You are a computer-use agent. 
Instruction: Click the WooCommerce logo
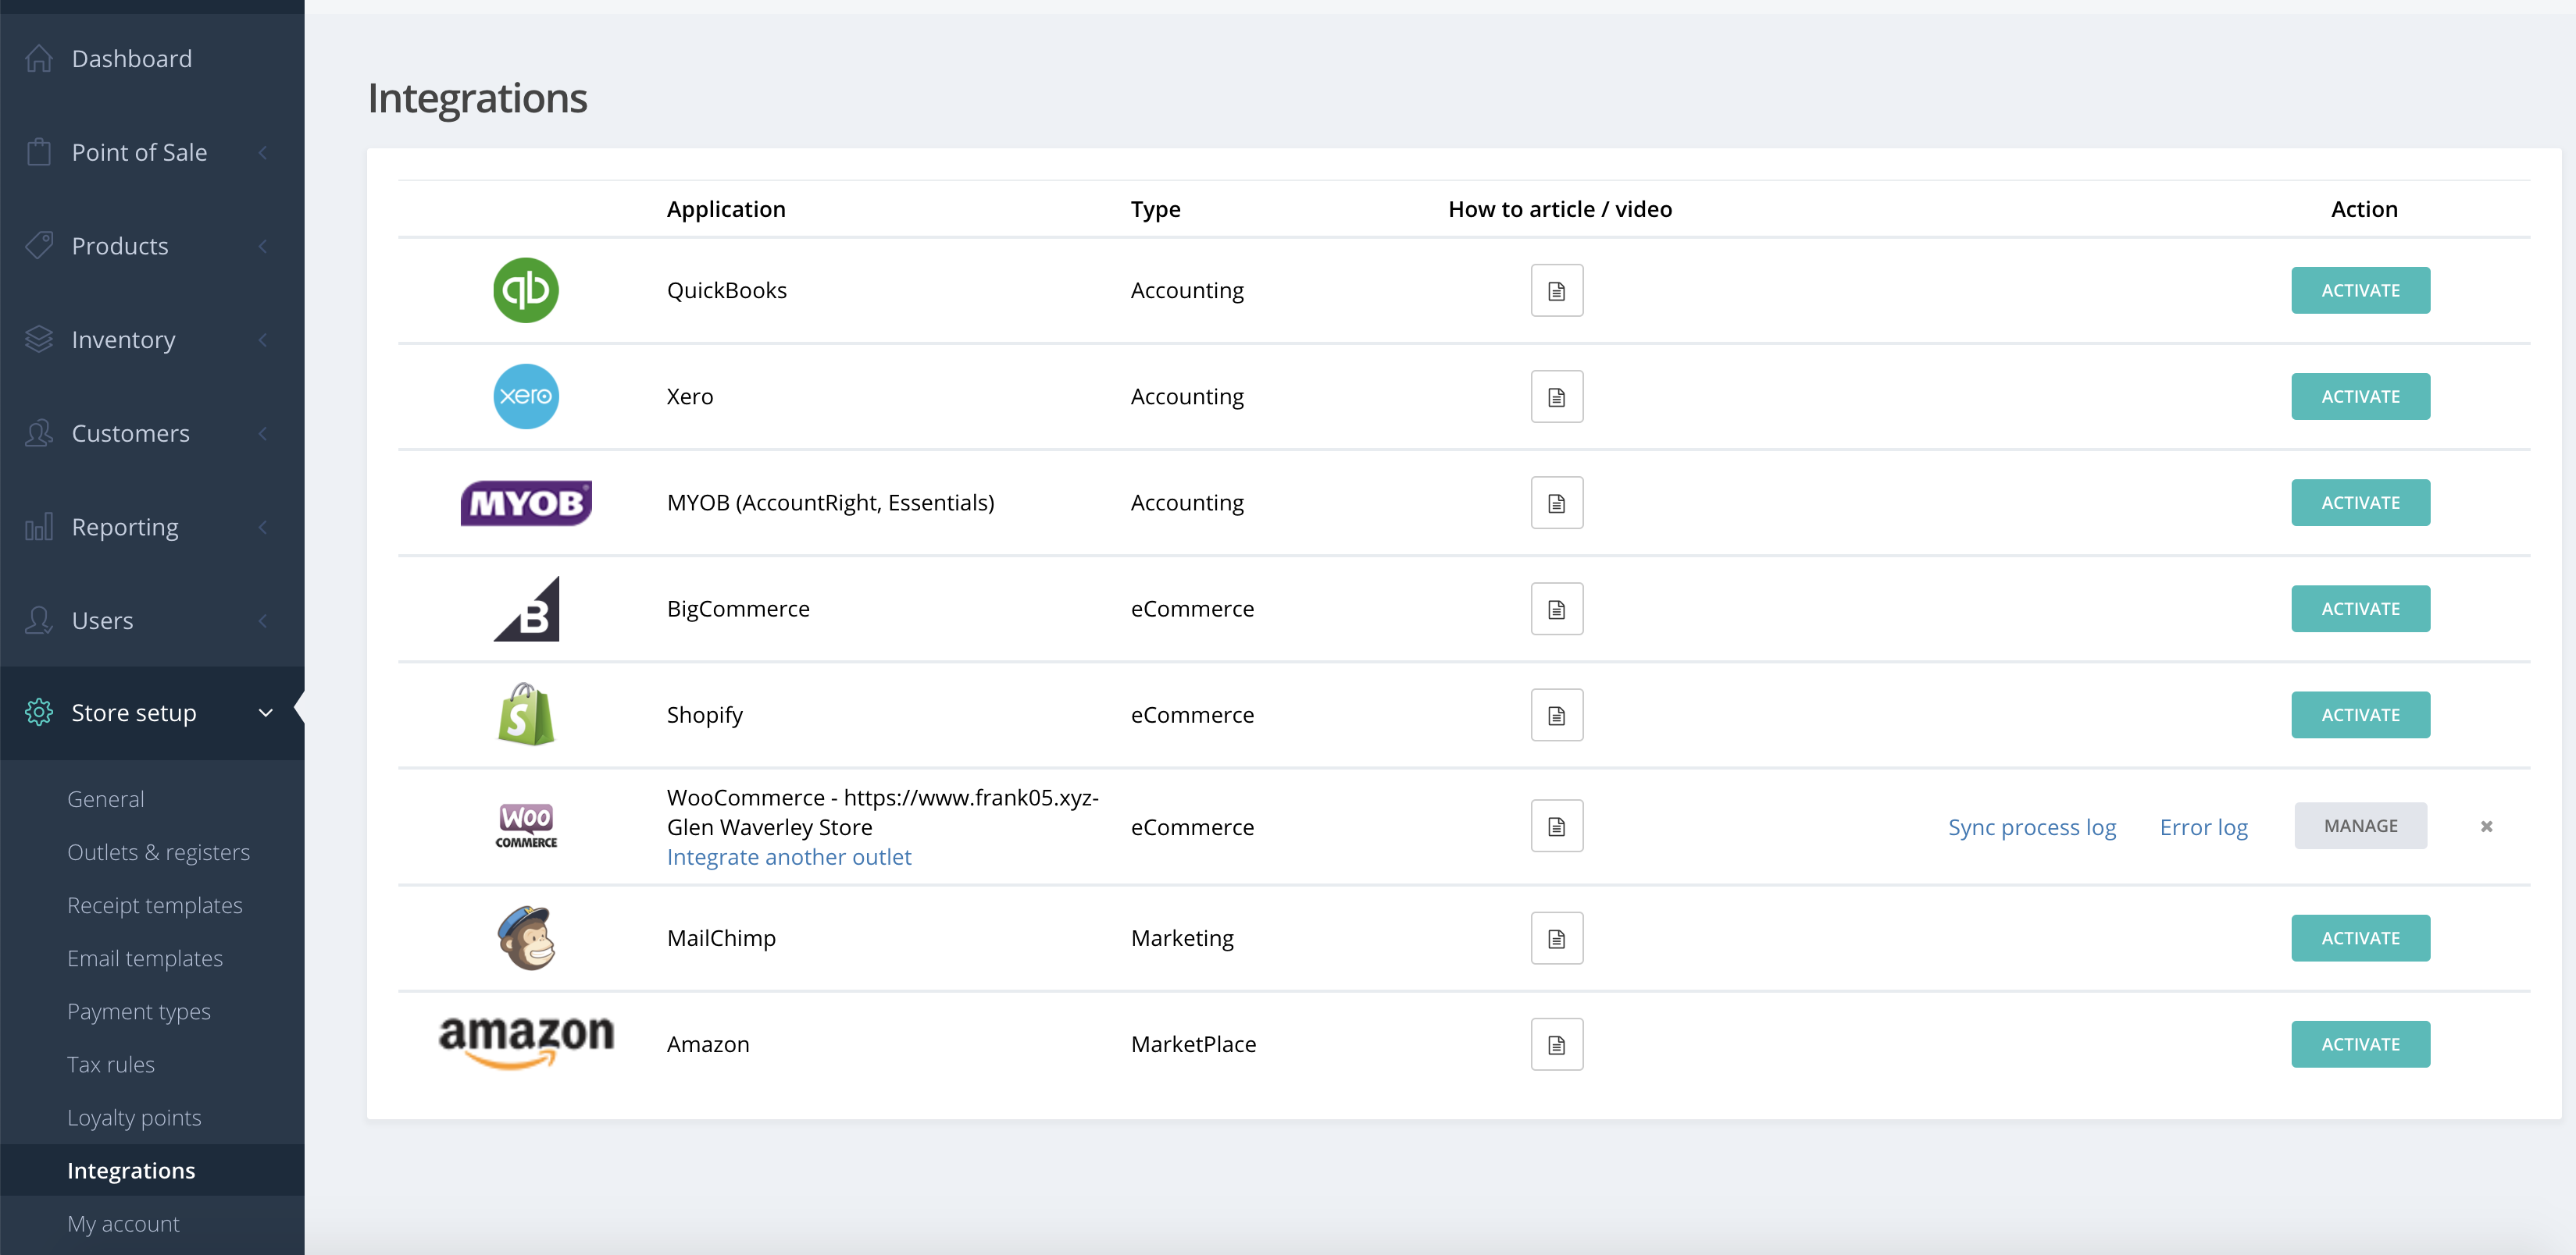coord(526,825)
